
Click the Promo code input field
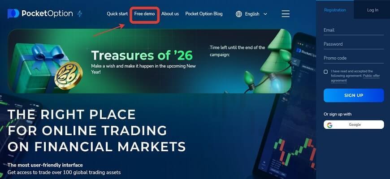point(354,58)
